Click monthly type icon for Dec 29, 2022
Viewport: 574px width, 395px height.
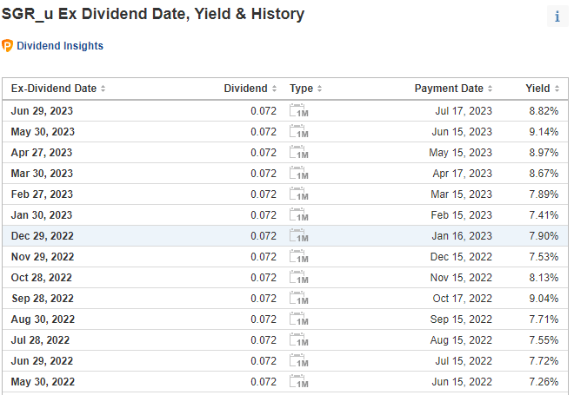pyautogui.click(x=298, y=235)
